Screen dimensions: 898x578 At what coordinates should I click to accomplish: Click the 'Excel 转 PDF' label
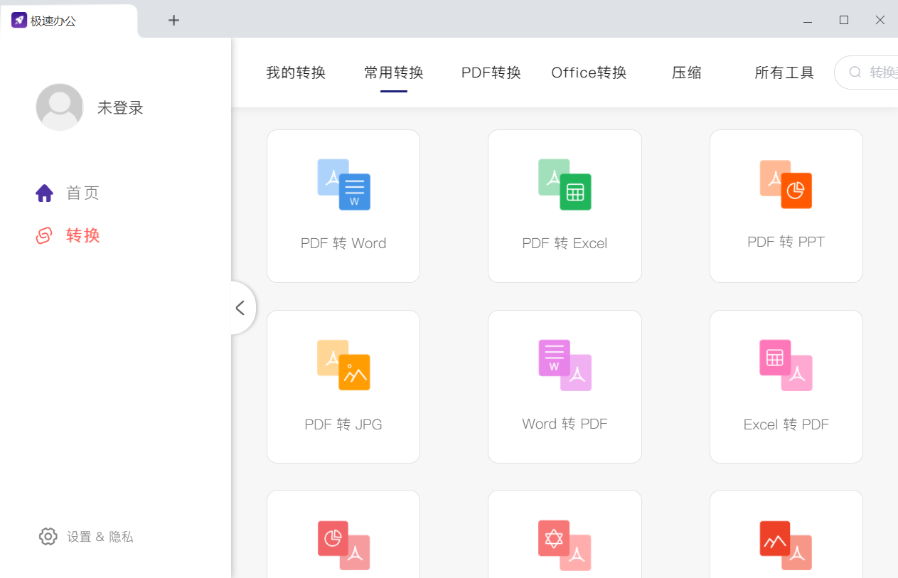786,424
